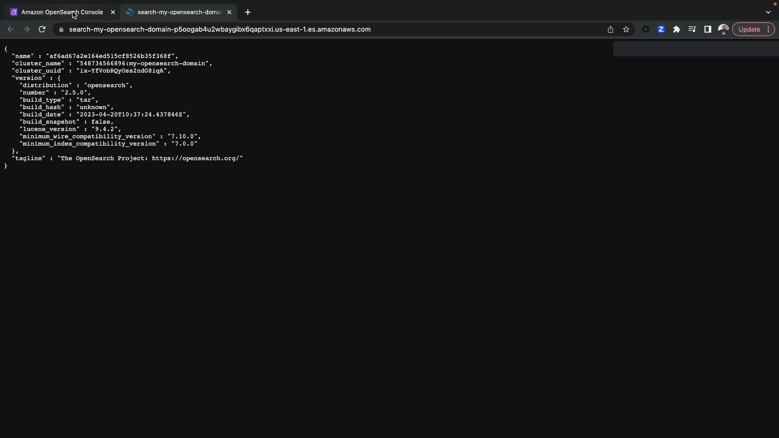Select the search-my-opensearch-domain tab
Image resolution: width=779 pixels, height=438 pixels.
click(179, 12)
